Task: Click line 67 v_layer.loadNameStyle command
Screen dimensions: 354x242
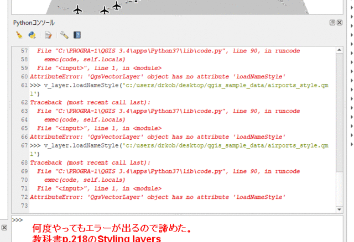Action: tap(179, 150)
